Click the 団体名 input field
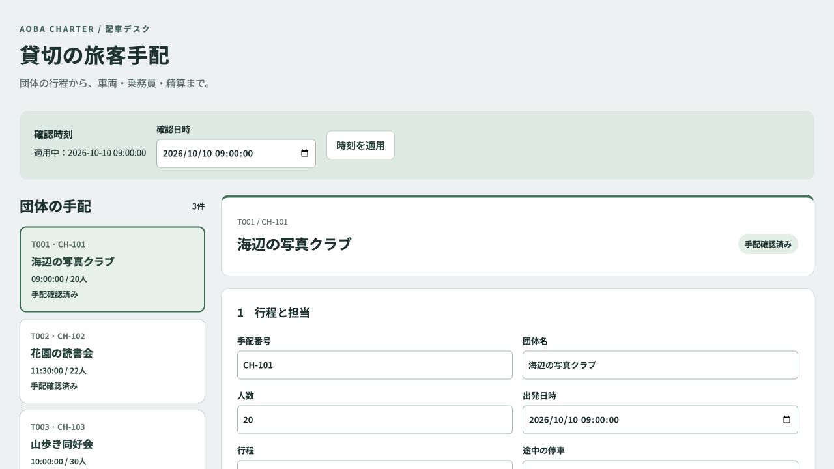Screen dimensions: 834x469 click(x=660, y=365)
